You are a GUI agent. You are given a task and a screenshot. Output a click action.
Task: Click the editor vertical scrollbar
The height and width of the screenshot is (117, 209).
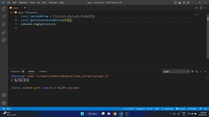(x=208, y=36)
